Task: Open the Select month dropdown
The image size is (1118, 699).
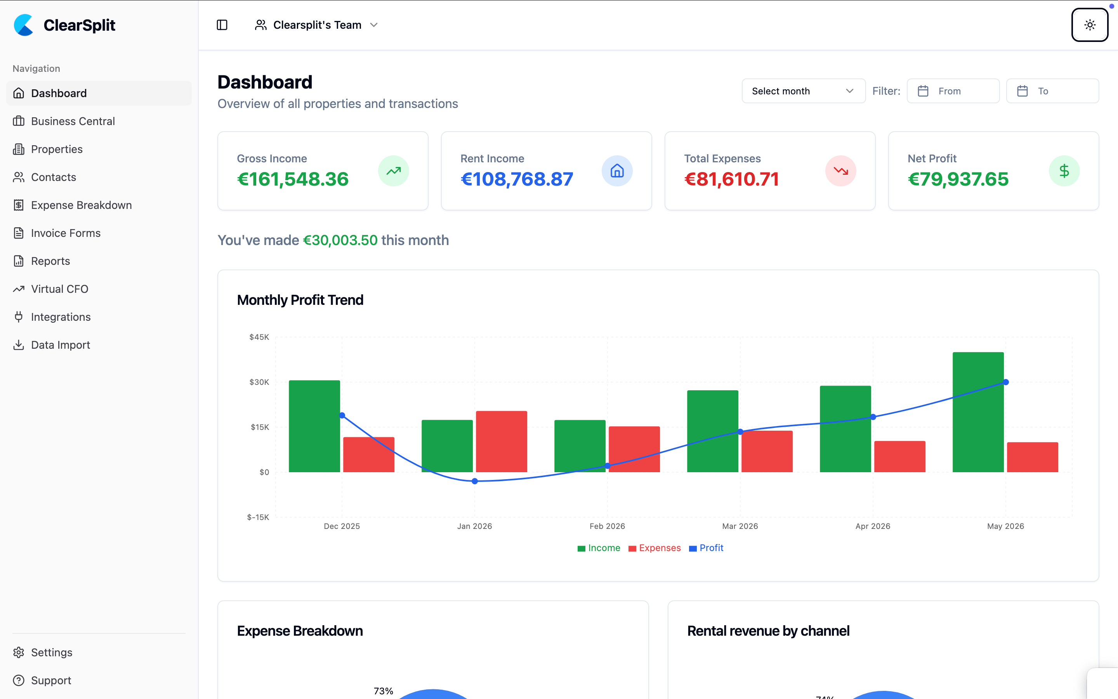Action: pos(804,91)
